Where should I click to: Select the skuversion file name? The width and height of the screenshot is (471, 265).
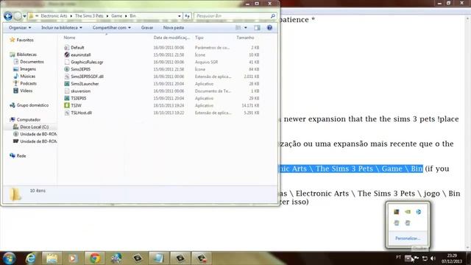[x=80, y=91]
